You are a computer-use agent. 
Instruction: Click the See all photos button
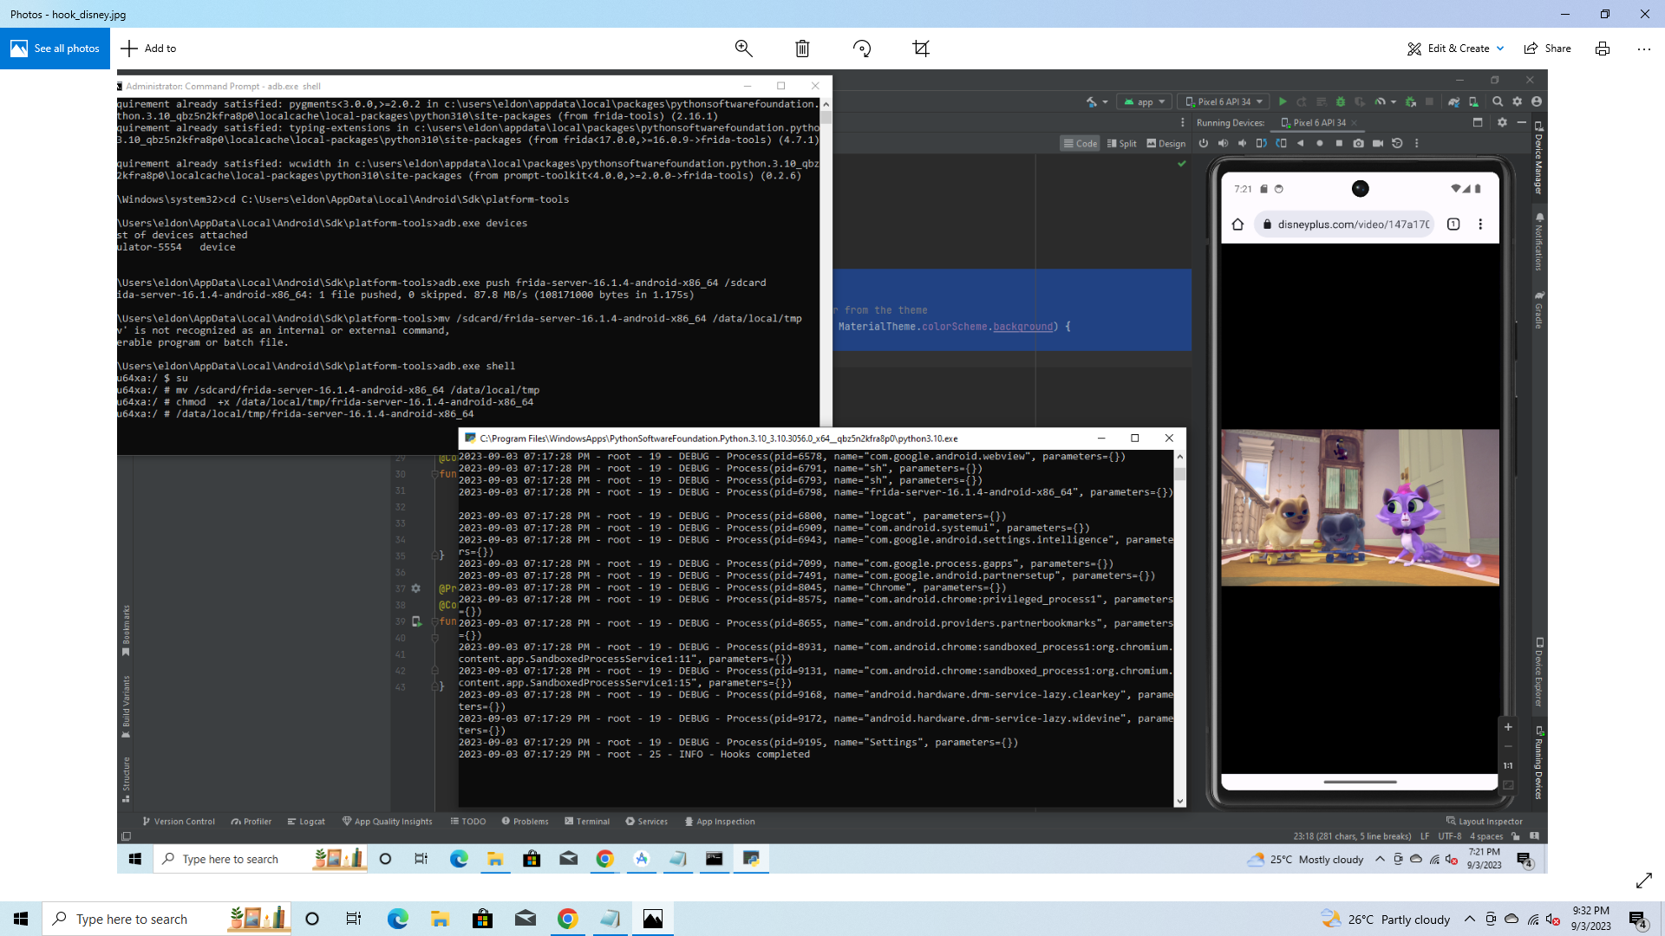point(55,49)
